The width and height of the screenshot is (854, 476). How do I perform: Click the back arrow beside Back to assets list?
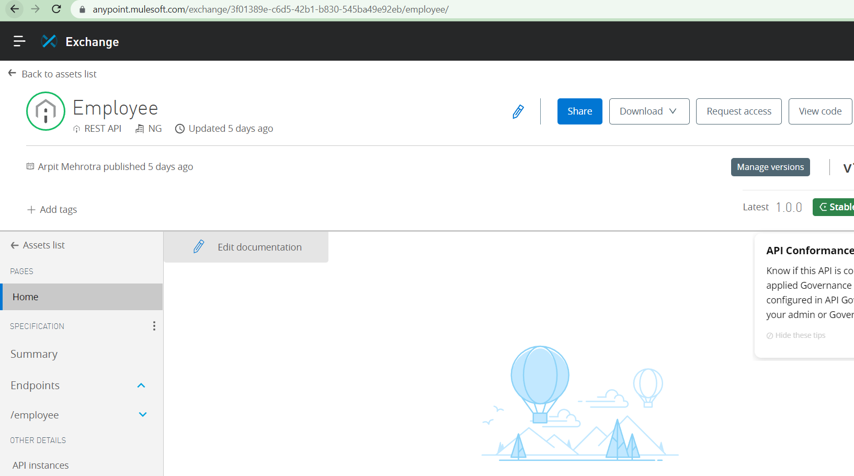pyautogui.click(x=12, y=73)
